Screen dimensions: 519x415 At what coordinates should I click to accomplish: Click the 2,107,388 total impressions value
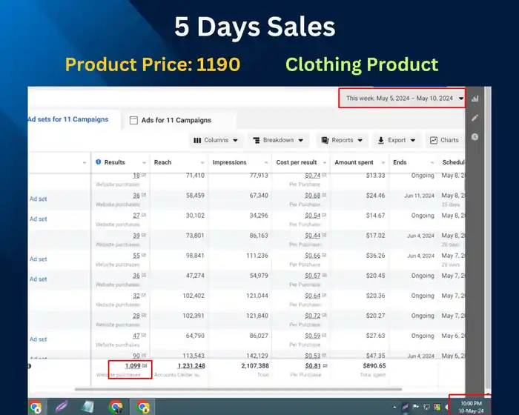(x=255, y=365)
